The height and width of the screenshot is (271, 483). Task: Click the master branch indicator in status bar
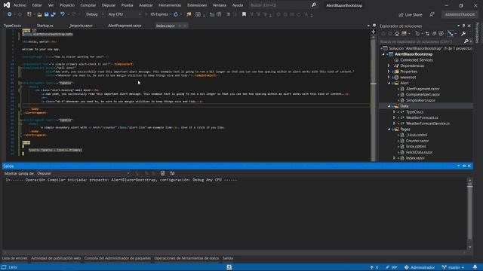point(453,267)
